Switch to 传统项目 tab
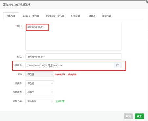 pyautogui.click(x=11, y=16)
